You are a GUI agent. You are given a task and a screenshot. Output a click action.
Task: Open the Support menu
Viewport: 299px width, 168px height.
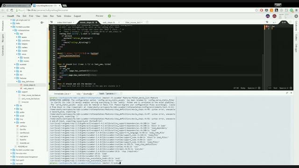(77, 16)
